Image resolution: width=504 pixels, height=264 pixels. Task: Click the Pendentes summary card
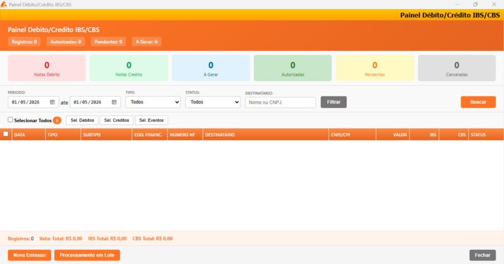[x=375, y=68]
